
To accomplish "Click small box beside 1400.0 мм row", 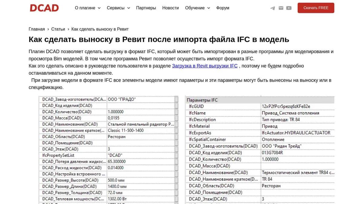I will [176, 186].
